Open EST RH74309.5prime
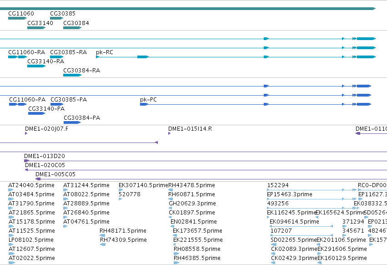 (123, 240)
